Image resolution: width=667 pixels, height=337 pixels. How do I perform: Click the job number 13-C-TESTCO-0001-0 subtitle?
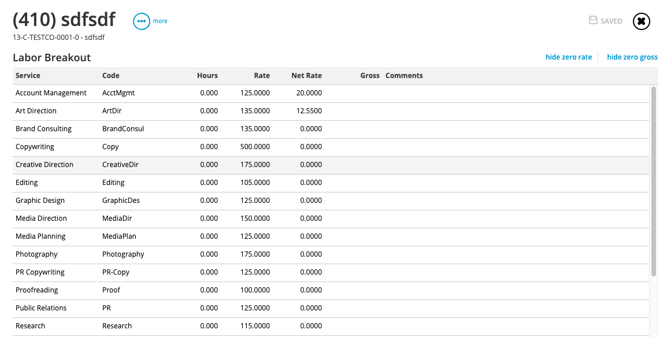click(59, 38)
